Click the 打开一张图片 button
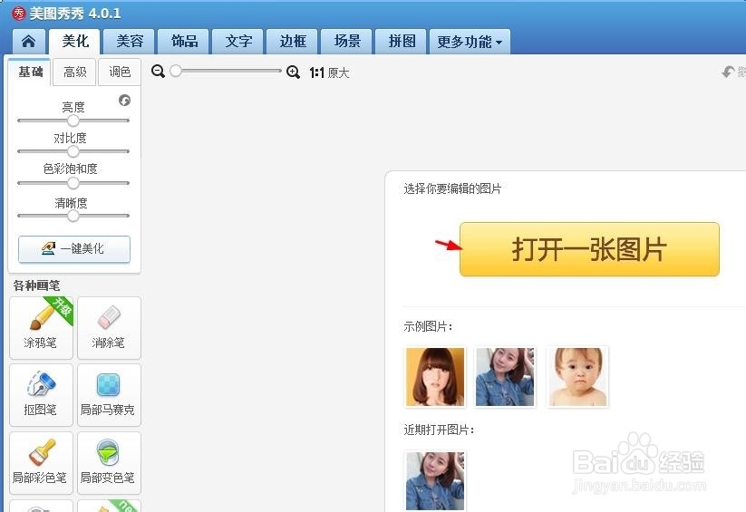Screen dimensions: 746x512 (x=589, y=249)
